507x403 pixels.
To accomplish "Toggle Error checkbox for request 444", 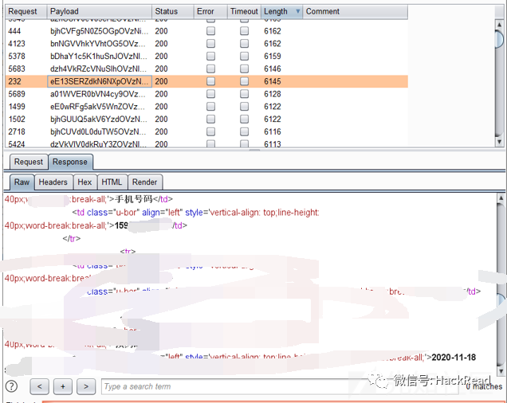I will (210, 31).
